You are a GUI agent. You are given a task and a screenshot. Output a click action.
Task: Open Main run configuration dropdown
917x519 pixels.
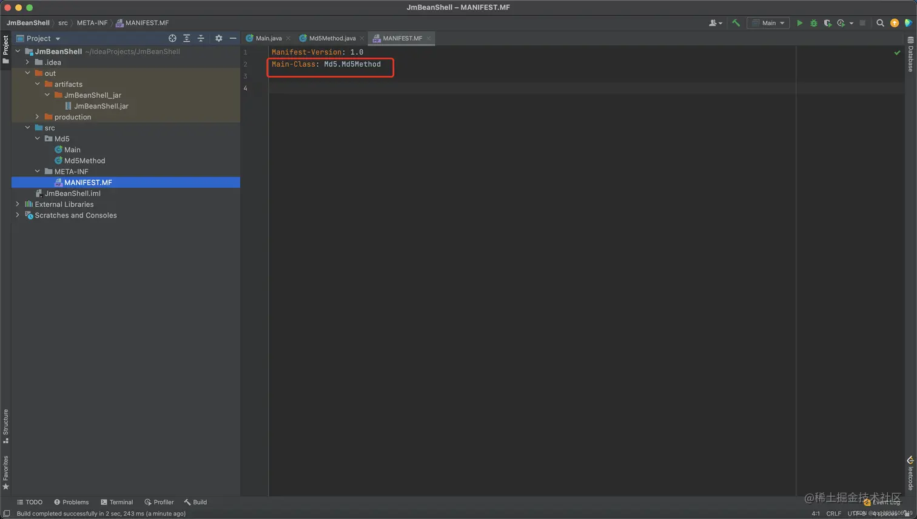point(768,23)
